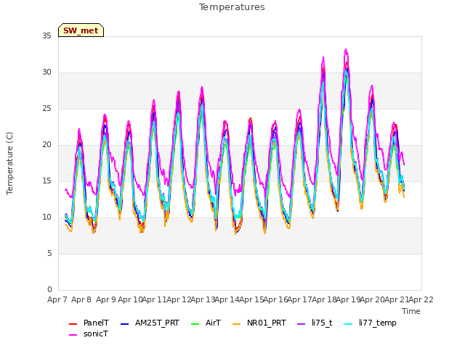Click the Apr 11 x-axis tick label
465x348 pixels.
click(154, 299)
